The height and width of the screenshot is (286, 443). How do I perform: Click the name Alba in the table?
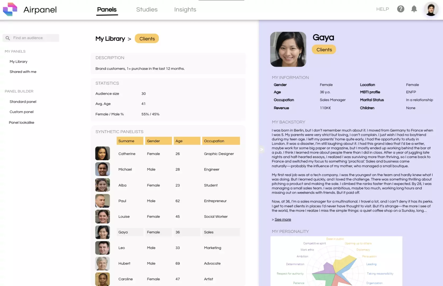click(x=122, y=185)
